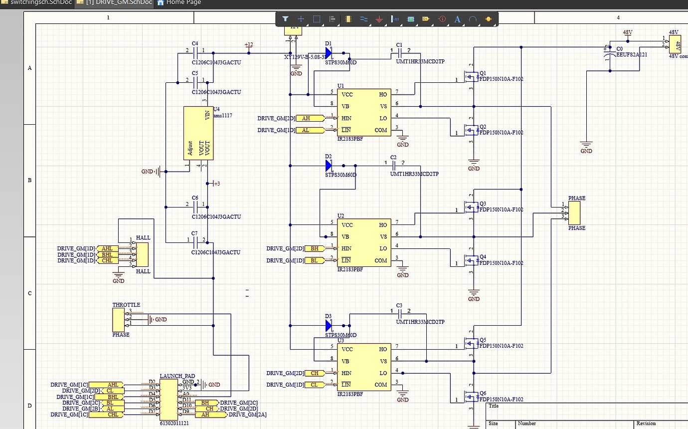Pick the Place Power Port tool
The height and width of the screenshot is (429, 688).
tap(379, 19)
